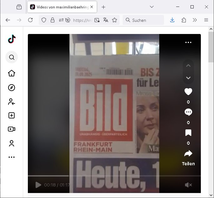
Task: Open the Following people icon
Action: [x=12, y=102]
